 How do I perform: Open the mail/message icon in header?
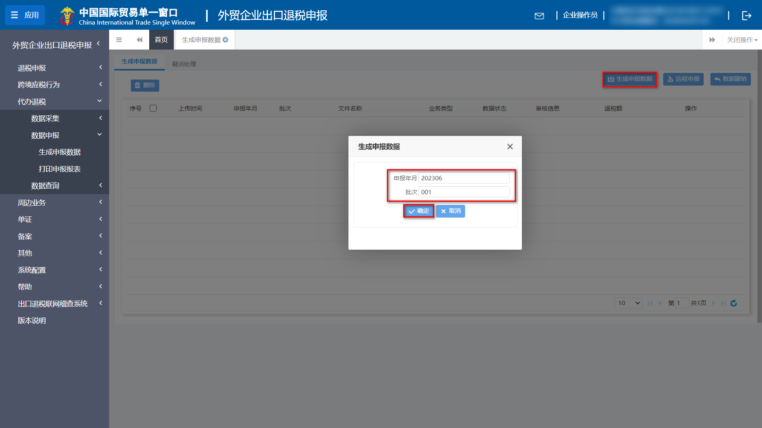[x=539, y=16]
